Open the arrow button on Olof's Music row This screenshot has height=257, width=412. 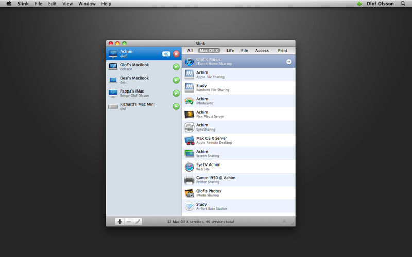coord(289,62)
